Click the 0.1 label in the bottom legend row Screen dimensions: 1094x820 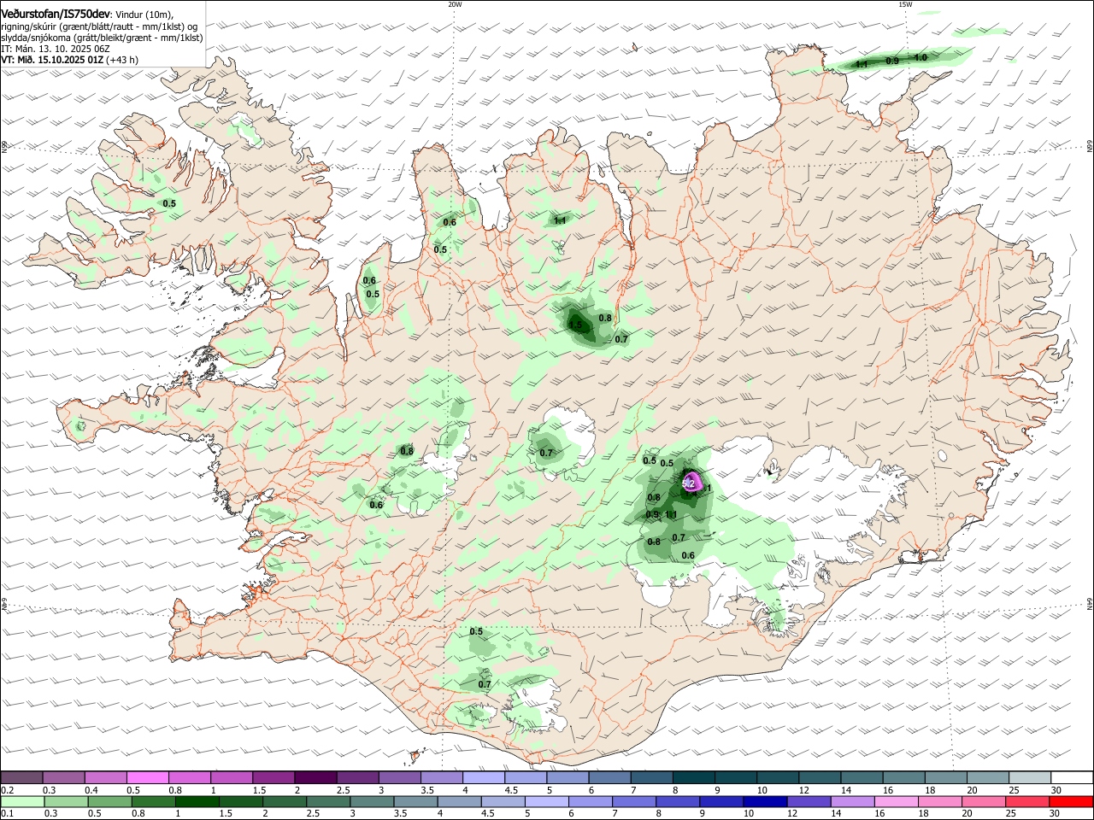point(7,814)
